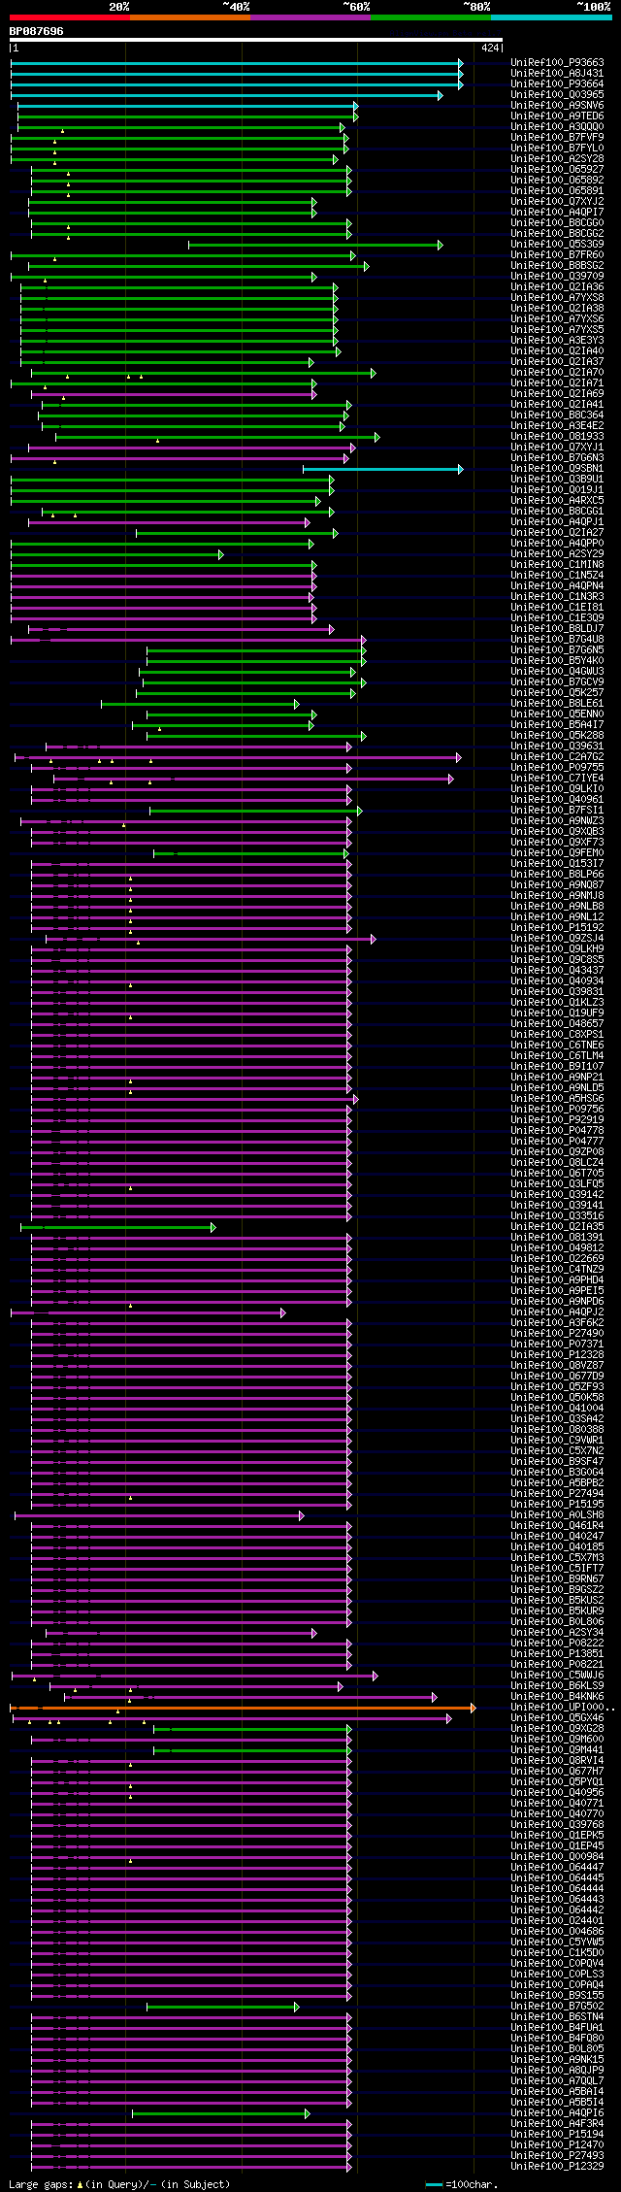Select the UniRef100_B7G502 label

(557, 2007)
